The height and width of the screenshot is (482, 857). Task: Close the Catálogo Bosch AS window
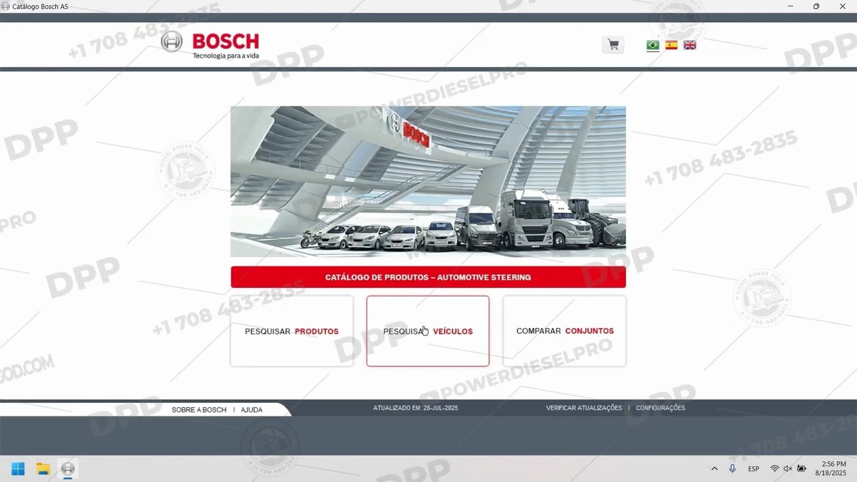842,6
